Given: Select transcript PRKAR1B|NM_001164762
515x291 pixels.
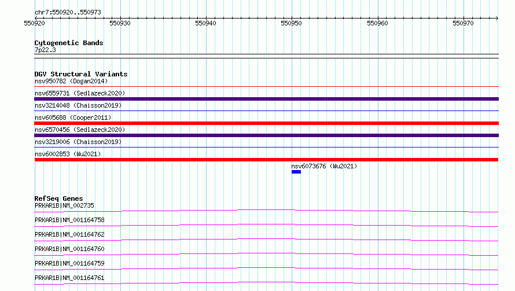Looking at the screenshot, I should tap(69, 234).
